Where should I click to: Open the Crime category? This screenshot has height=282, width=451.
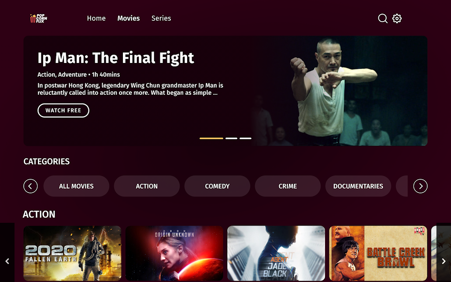point(288,186)
